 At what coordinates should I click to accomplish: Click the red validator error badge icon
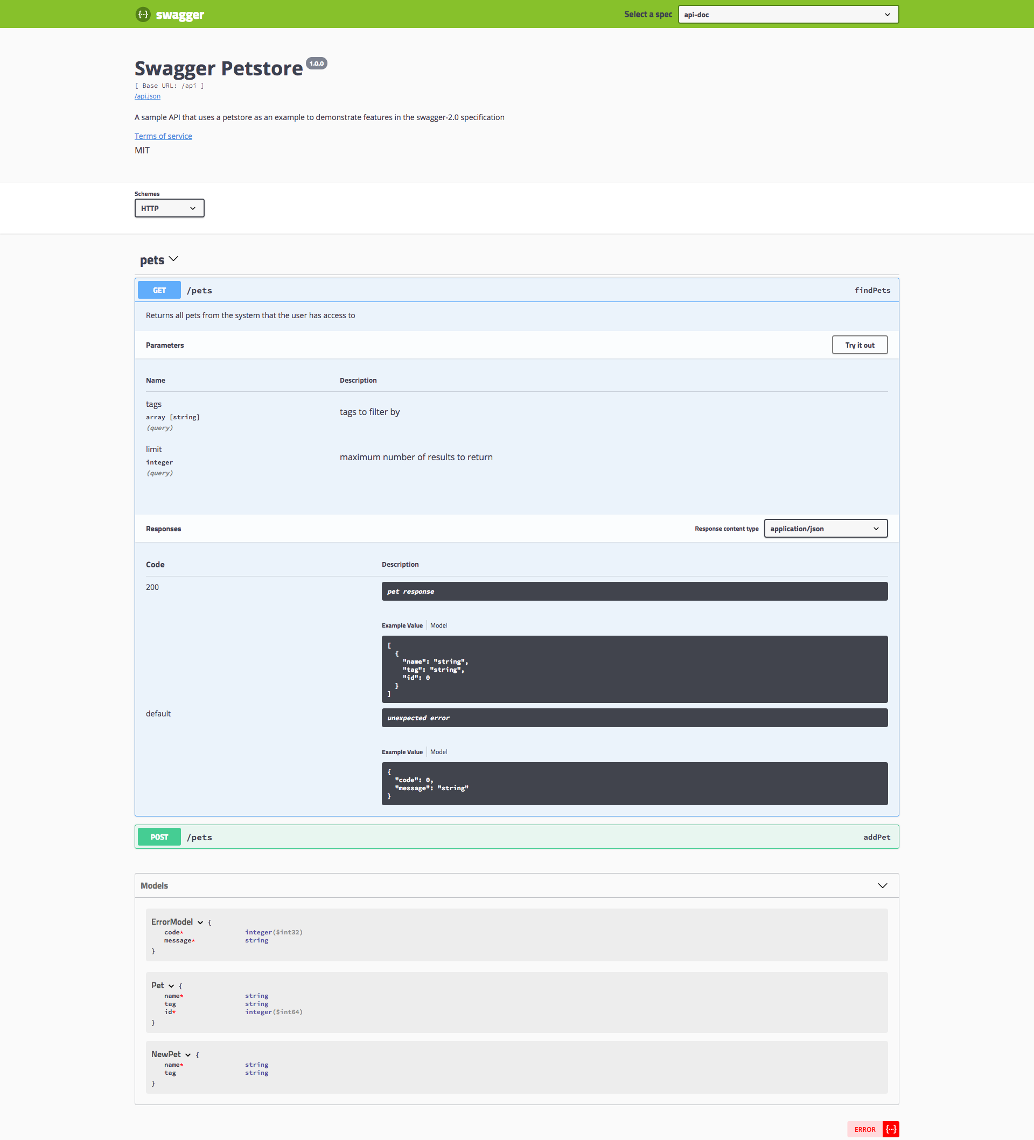pos(890,1129)
